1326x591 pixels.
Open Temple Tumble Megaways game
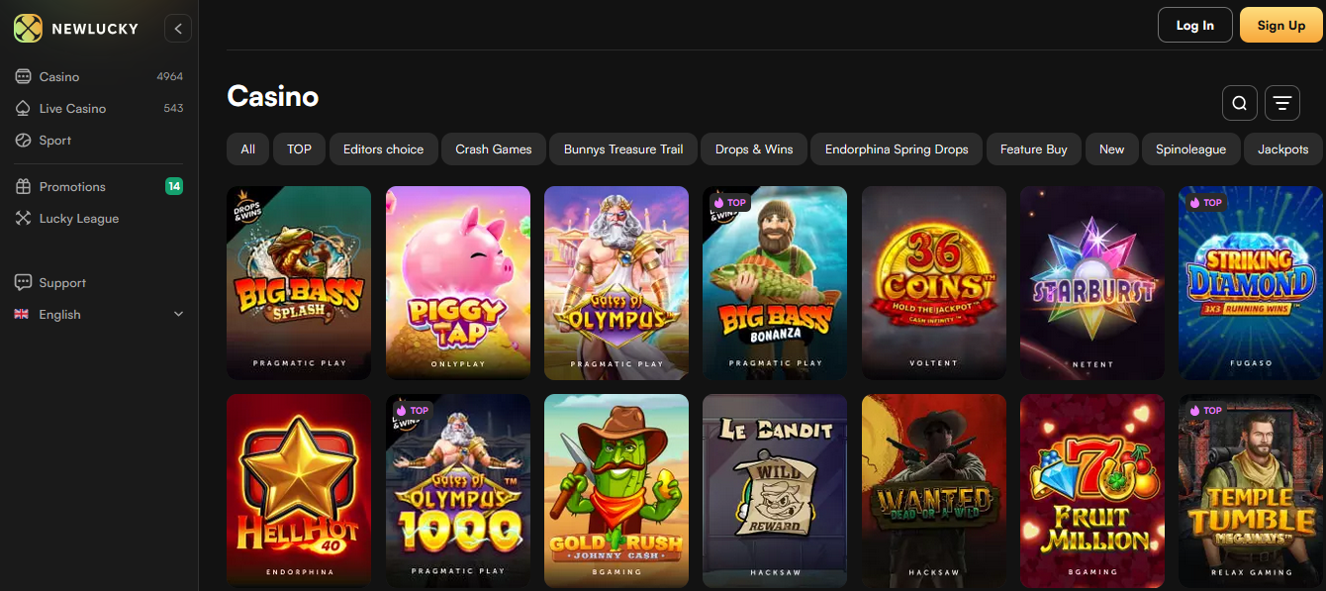point(1251,491)
